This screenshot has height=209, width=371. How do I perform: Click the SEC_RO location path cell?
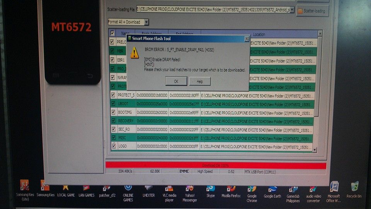click(257, 130)
